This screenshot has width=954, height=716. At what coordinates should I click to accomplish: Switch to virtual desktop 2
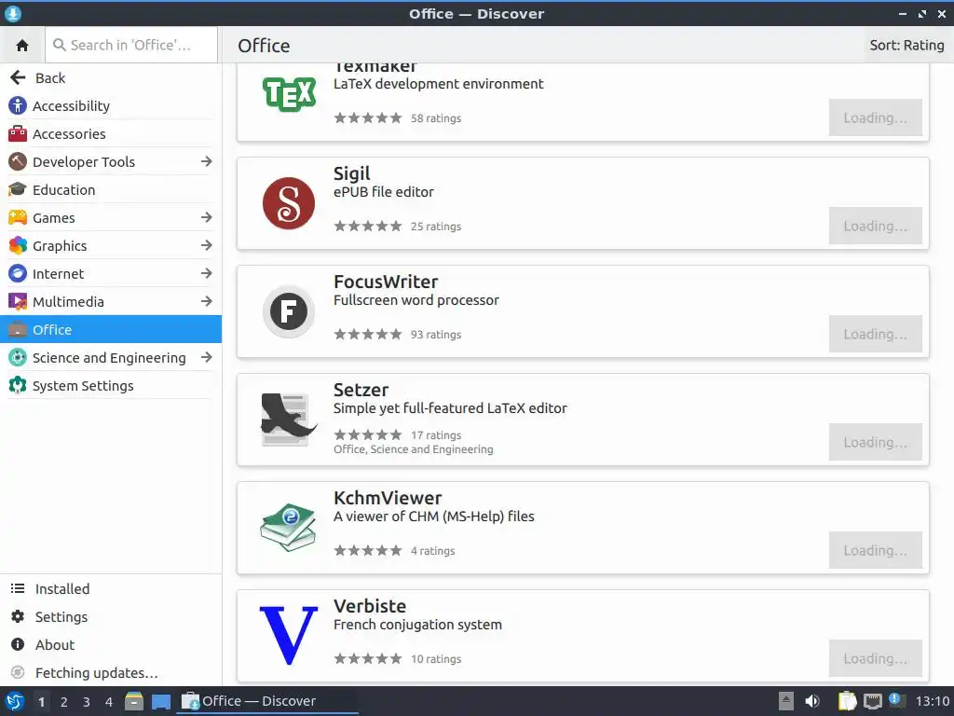64,702
